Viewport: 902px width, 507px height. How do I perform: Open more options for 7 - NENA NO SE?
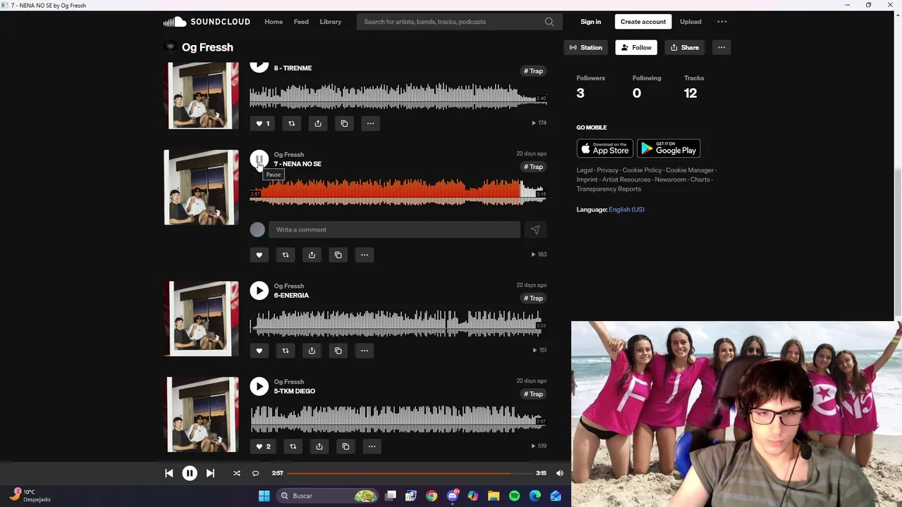point(364,255)
